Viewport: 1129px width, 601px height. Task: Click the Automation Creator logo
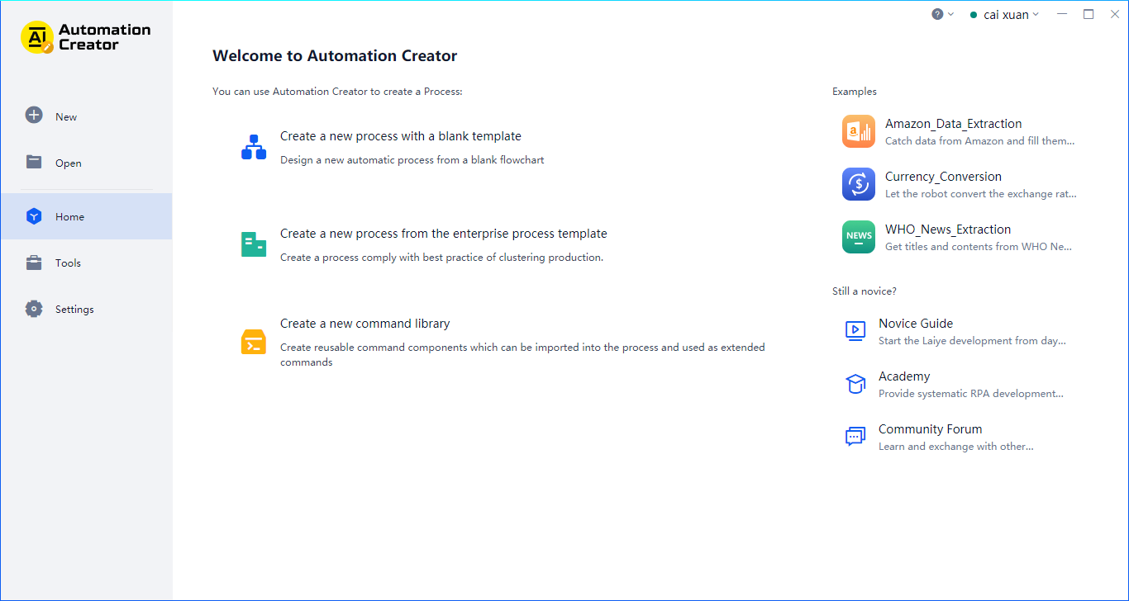click(x=86, y=37)
